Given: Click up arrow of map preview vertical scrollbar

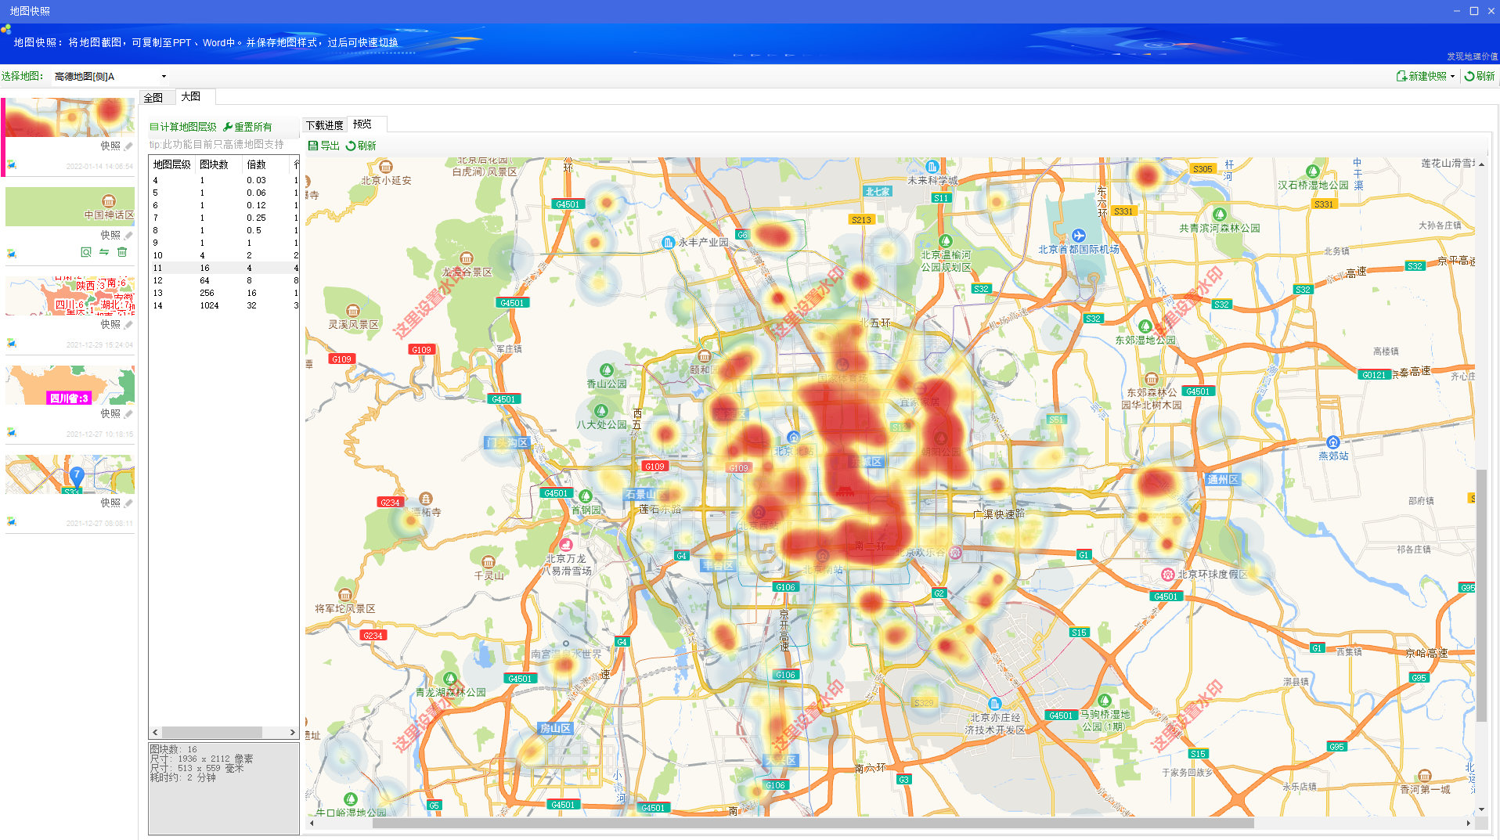Looking at the screenshot, I should (1481, 164).
